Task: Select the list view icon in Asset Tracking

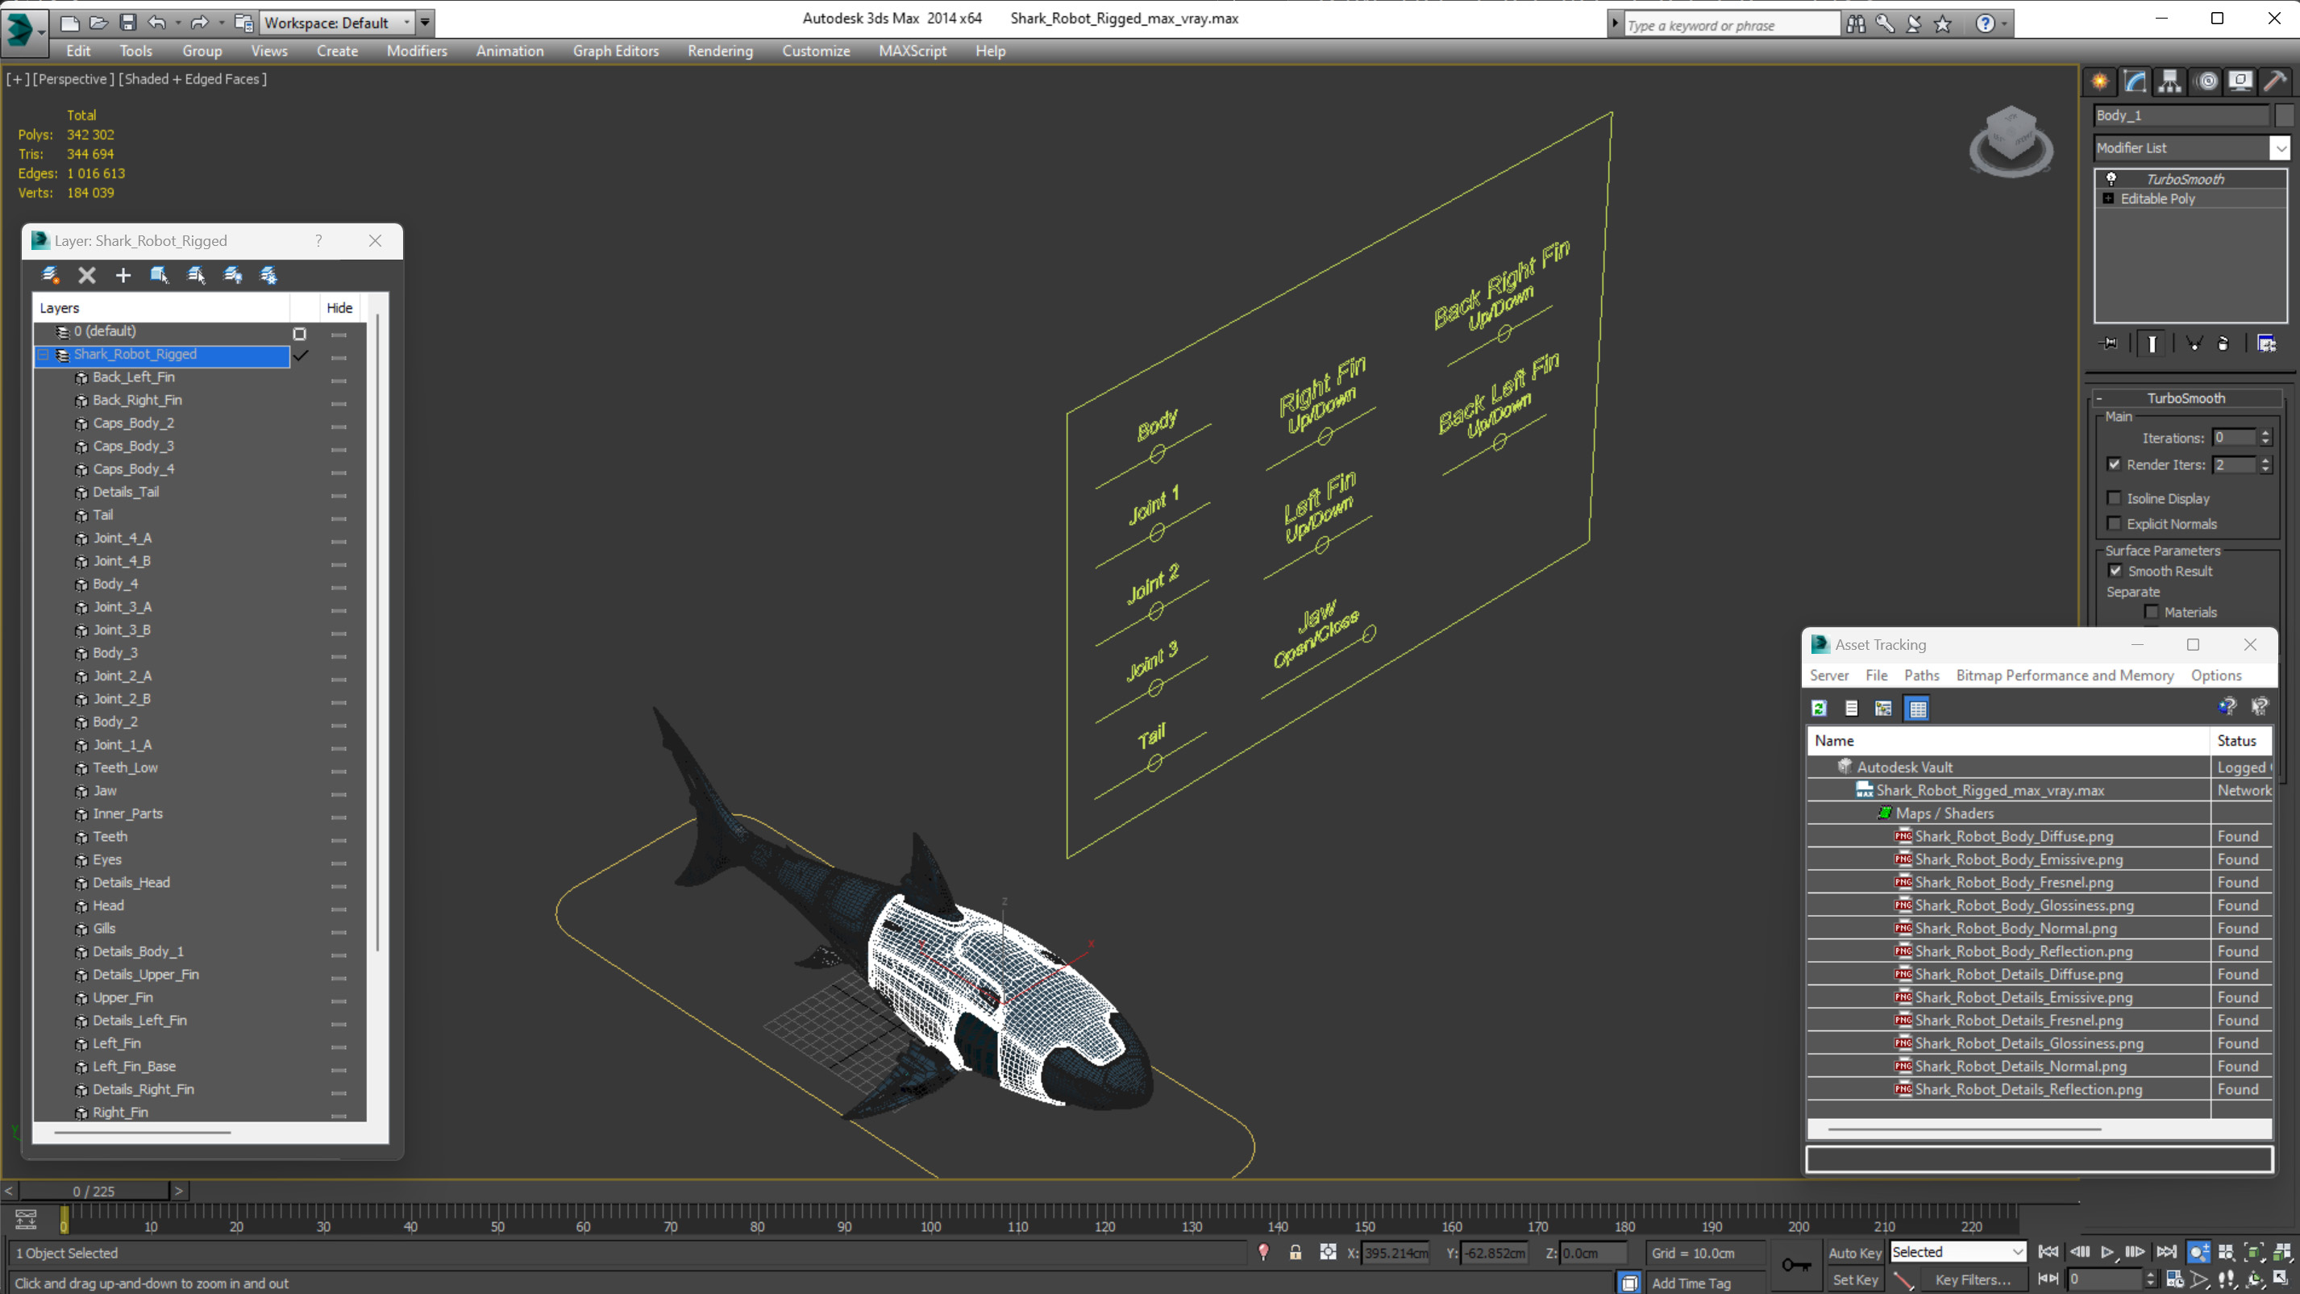Action: coord(1850,708)
